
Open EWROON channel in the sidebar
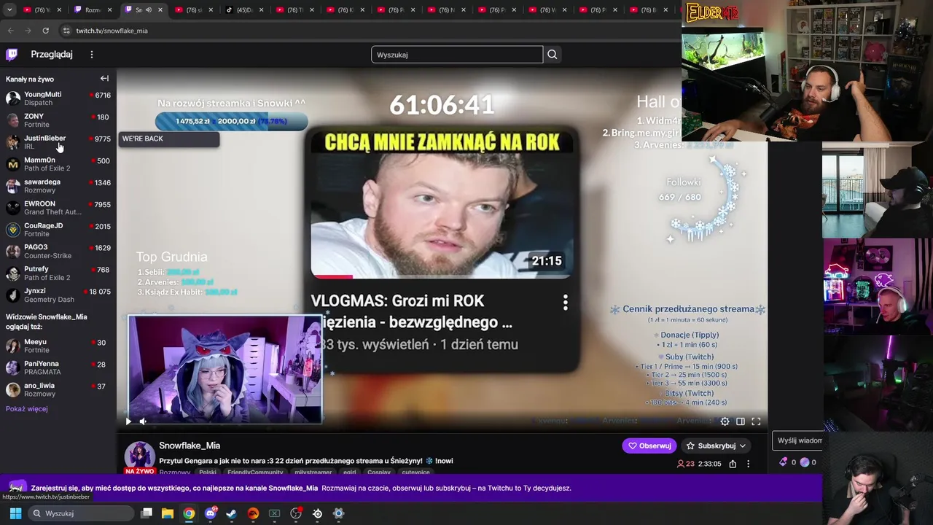[x=58, y=208]
